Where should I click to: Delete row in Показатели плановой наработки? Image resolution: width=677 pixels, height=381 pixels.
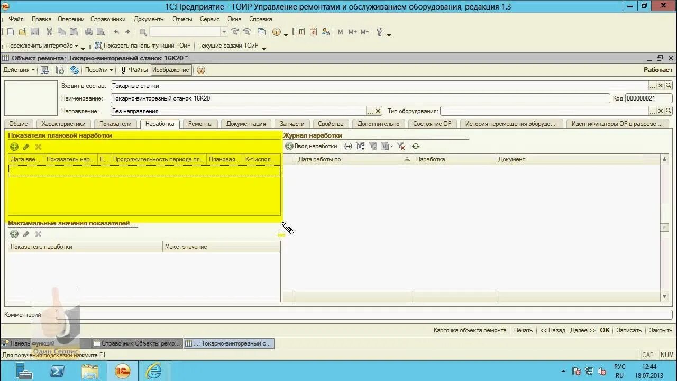(38, 147)
